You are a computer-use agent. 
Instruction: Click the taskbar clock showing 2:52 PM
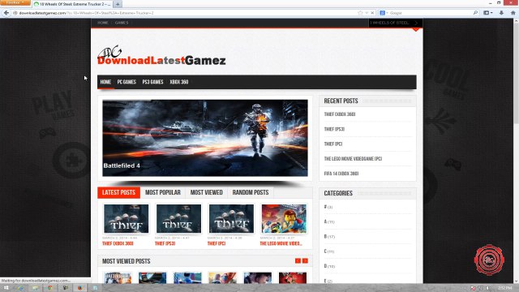tap(504, 288)
